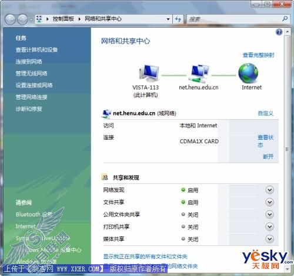Click the green status dot for 网络发现
Screen dimensions: 294x276
pyautogui.click(x=183, y=190)
